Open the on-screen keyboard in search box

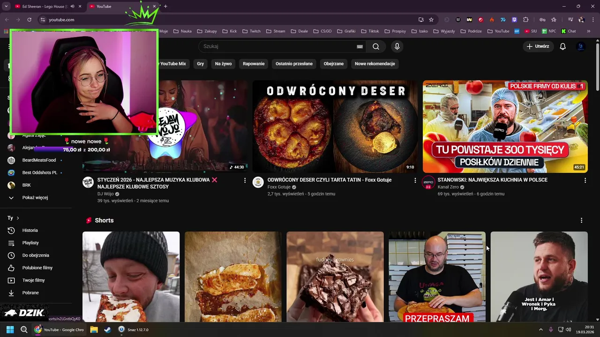[360, 46]
